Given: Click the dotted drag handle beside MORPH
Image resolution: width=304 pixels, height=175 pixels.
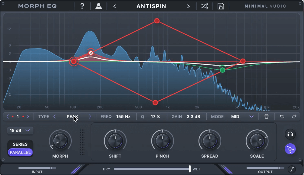Looking at the screenshot, I should pyautogui.click(x=82, y=142).
